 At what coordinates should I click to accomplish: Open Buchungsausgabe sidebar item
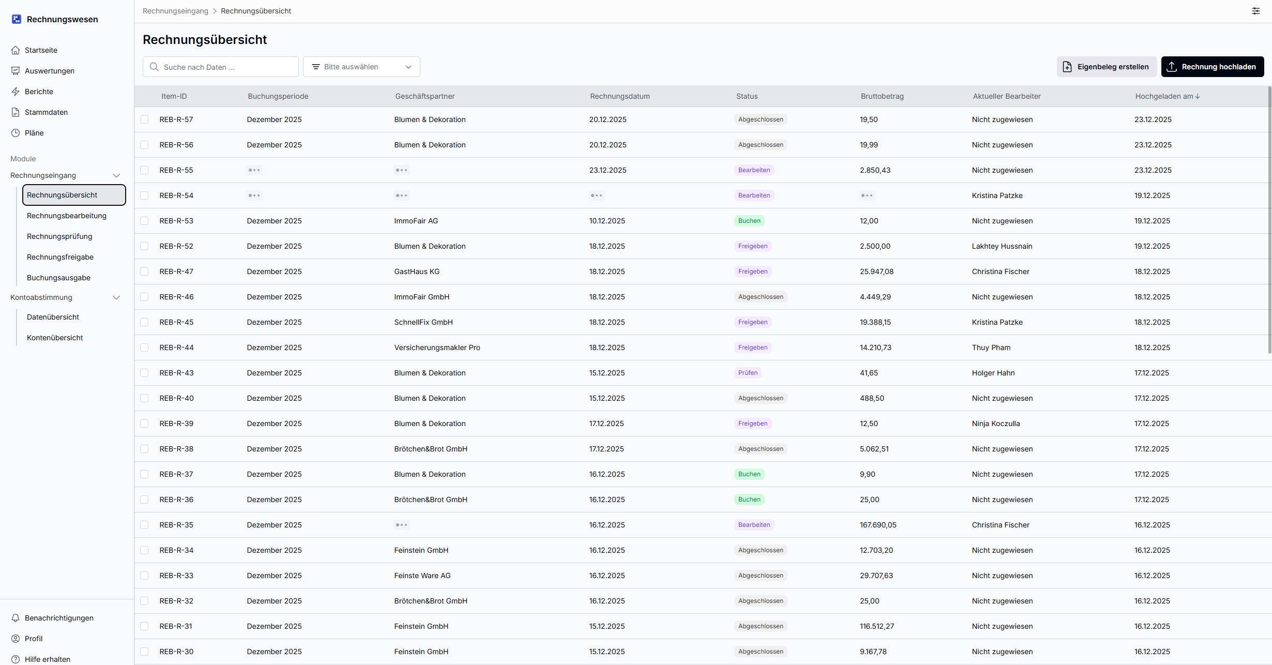(x=58, y=278)
